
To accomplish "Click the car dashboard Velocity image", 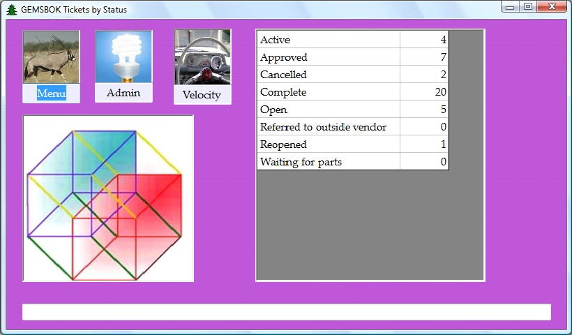I will [x=202, y=57].
